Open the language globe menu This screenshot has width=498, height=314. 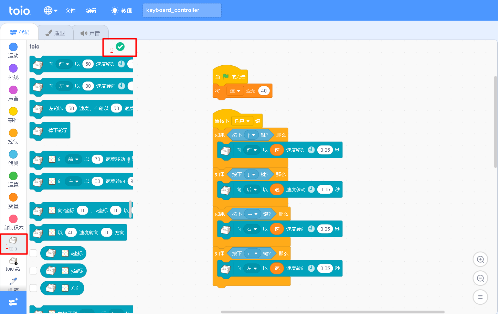[50, 10]
